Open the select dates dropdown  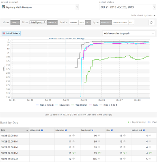[127, 7]
